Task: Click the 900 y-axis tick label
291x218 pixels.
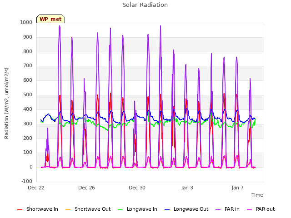Action: (x=28, y=37)
